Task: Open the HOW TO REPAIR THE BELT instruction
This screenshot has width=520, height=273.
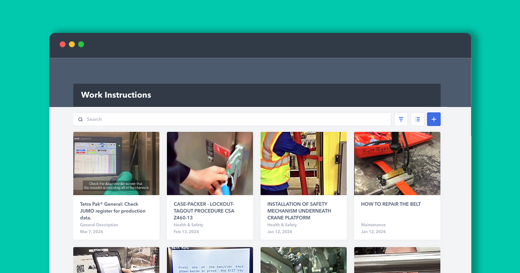Action: pos(390,204)
